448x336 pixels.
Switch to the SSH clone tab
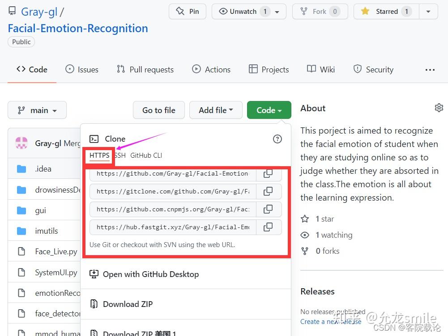[119, 155]
